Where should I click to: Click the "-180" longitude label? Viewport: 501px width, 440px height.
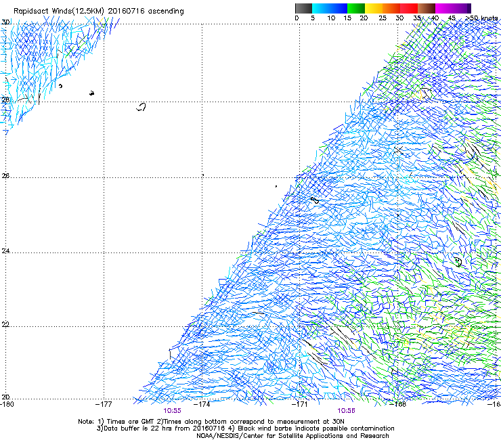pyautogui.click(x=7, y=404)
